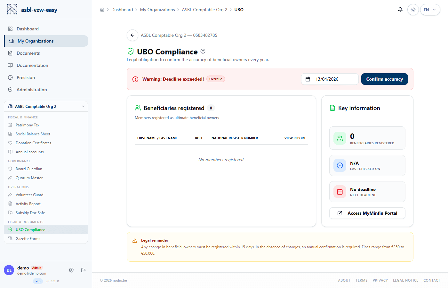This screenshot has height=288, width=448.
Task: Open the date field 13/04/2026
Action: pos(330,79)
